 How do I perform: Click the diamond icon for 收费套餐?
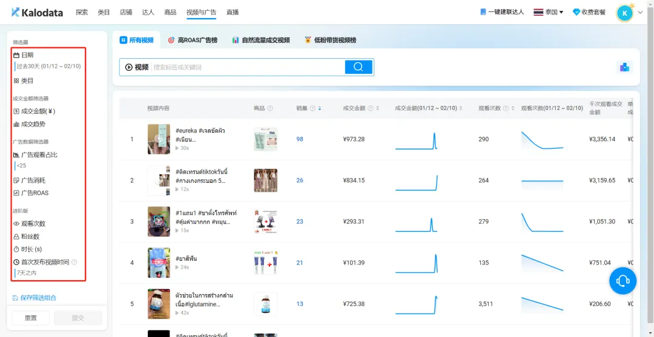click(576, 13)
